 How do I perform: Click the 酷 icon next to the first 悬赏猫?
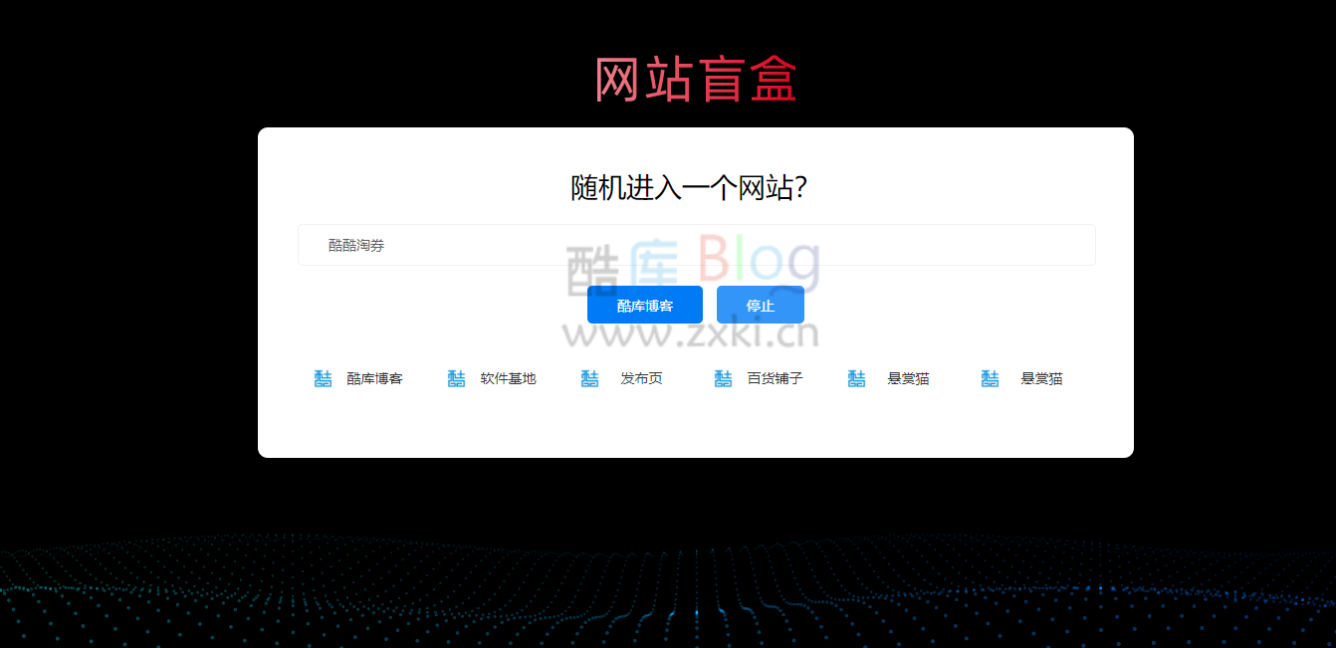tap(856, 377)
